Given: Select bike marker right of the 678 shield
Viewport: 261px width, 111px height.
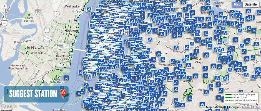Looking at the screenshot, I should (235, 39).
